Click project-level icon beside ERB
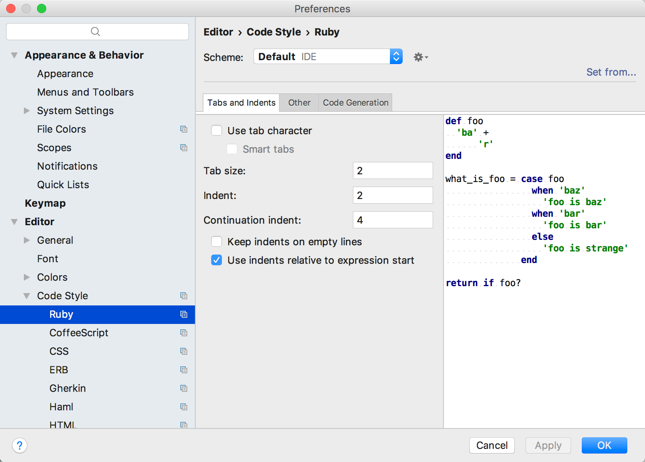This screenshot has height=462, width=645. 184,370
